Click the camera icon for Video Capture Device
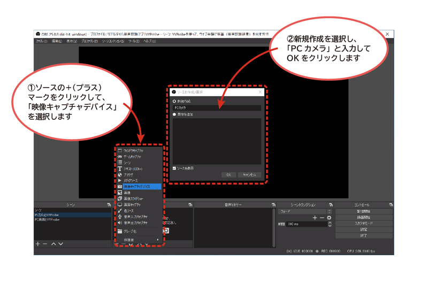 tap(120, 187)
